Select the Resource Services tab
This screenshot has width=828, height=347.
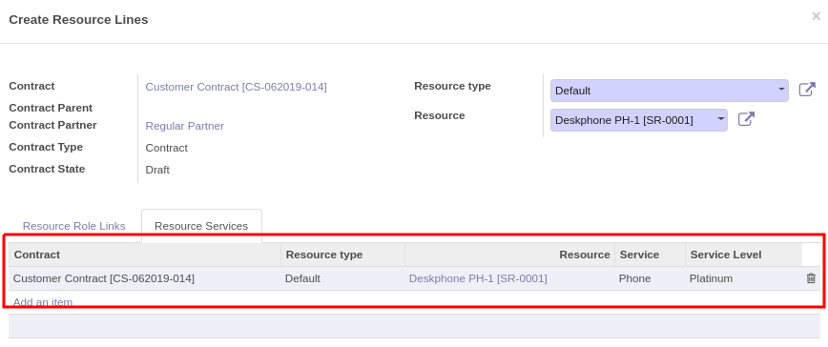[201, 226]
